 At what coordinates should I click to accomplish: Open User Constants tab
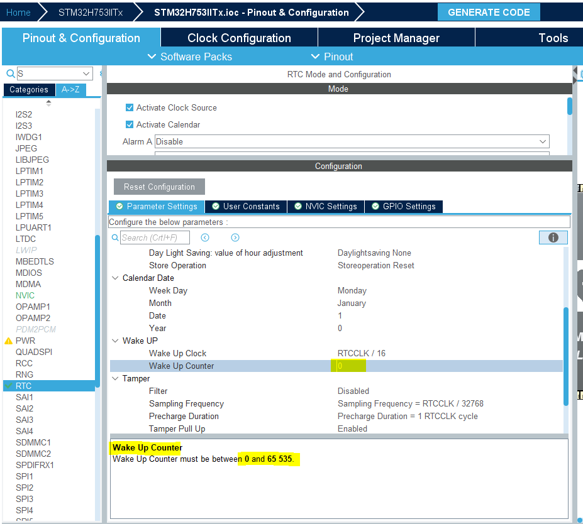coord(246,207)
